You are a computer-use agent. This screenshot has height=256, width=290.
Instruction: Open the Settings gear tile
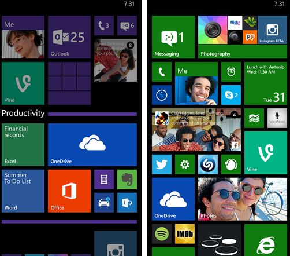[x=185, y=164]
